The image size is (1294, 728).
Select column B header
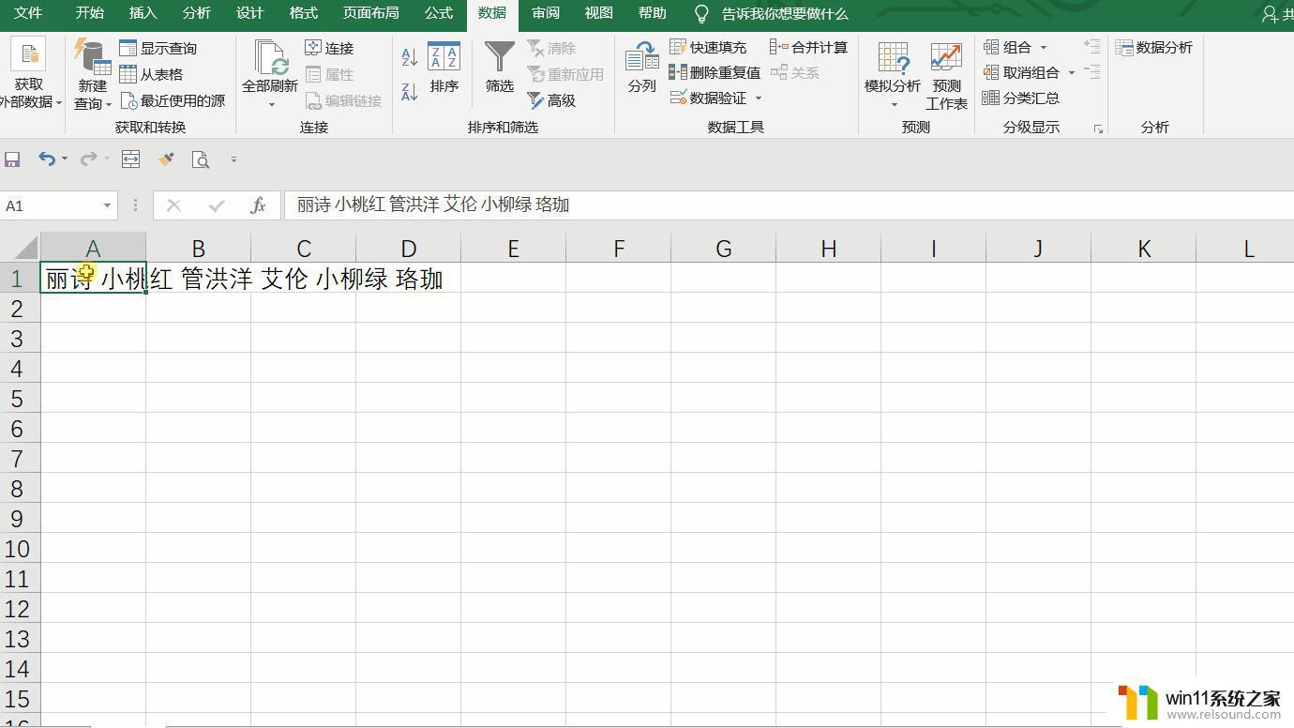point(198,248)
